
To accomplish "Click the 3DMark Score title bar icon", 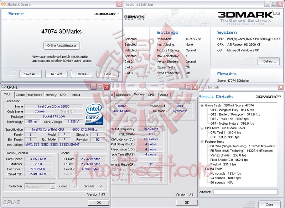I will click(x=3, y=4).
